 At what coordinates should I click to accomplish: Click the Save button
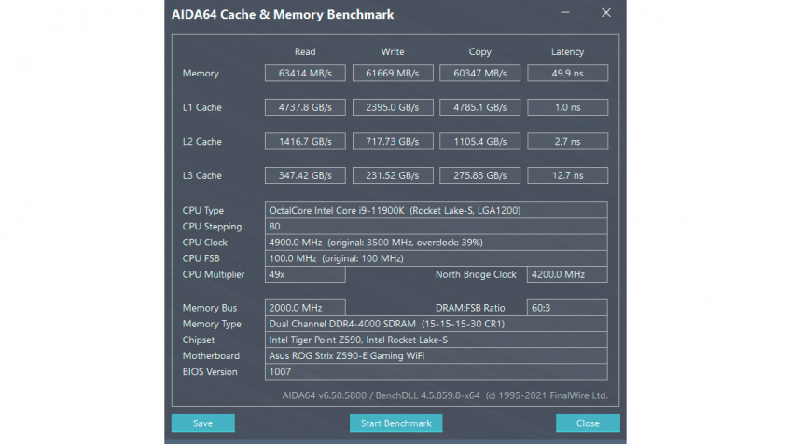click(202, 423)
